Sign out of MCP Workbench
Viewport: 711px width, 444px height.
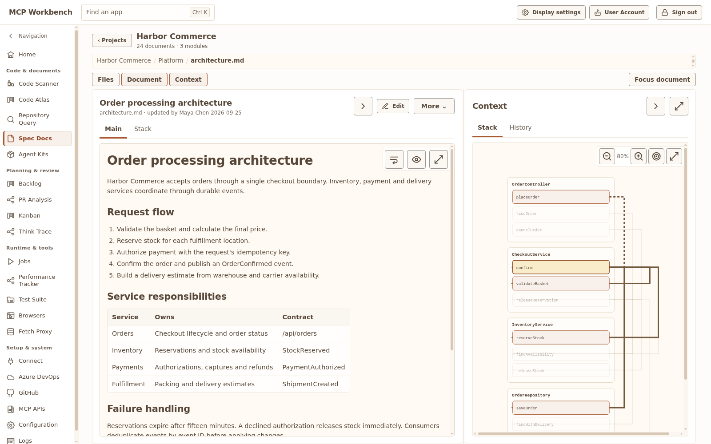[x=679, y=12]
